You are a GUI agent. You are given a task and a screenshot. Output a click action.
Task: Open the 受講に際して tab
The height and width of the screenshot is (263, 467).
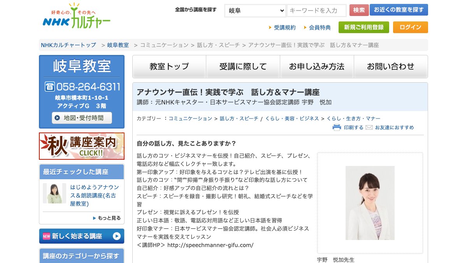point(243,67)
